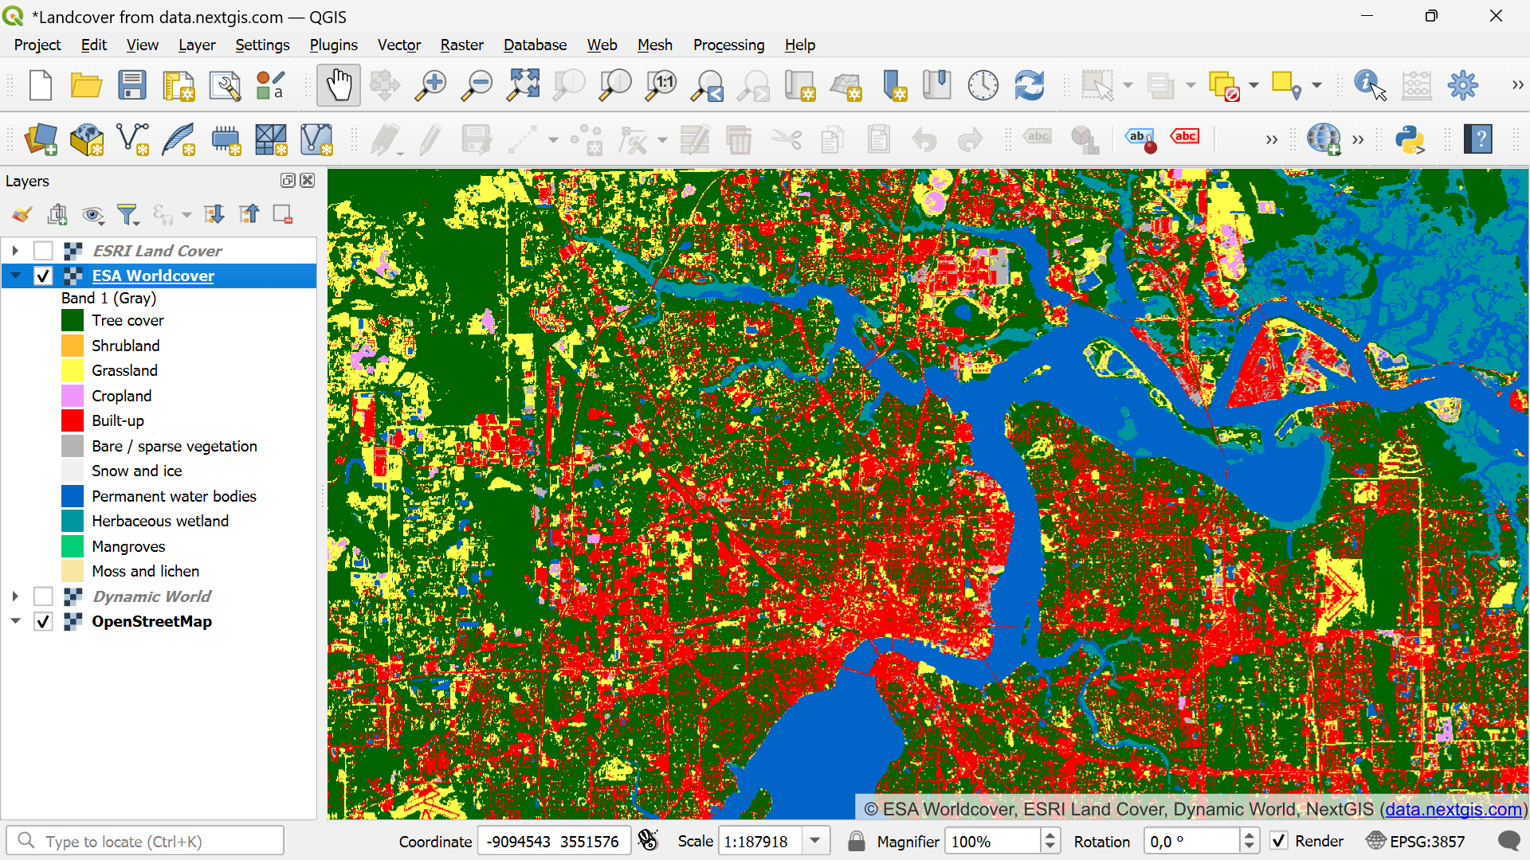1530x860 pixels.
Task: Click Add Group icon in Layers panel
Action: [x=57, y=214]
